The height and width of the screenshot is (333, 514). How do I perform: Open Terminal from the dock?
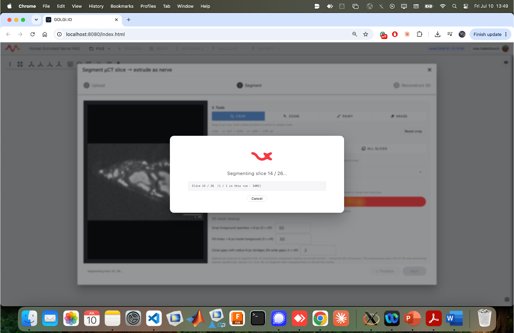258,319
